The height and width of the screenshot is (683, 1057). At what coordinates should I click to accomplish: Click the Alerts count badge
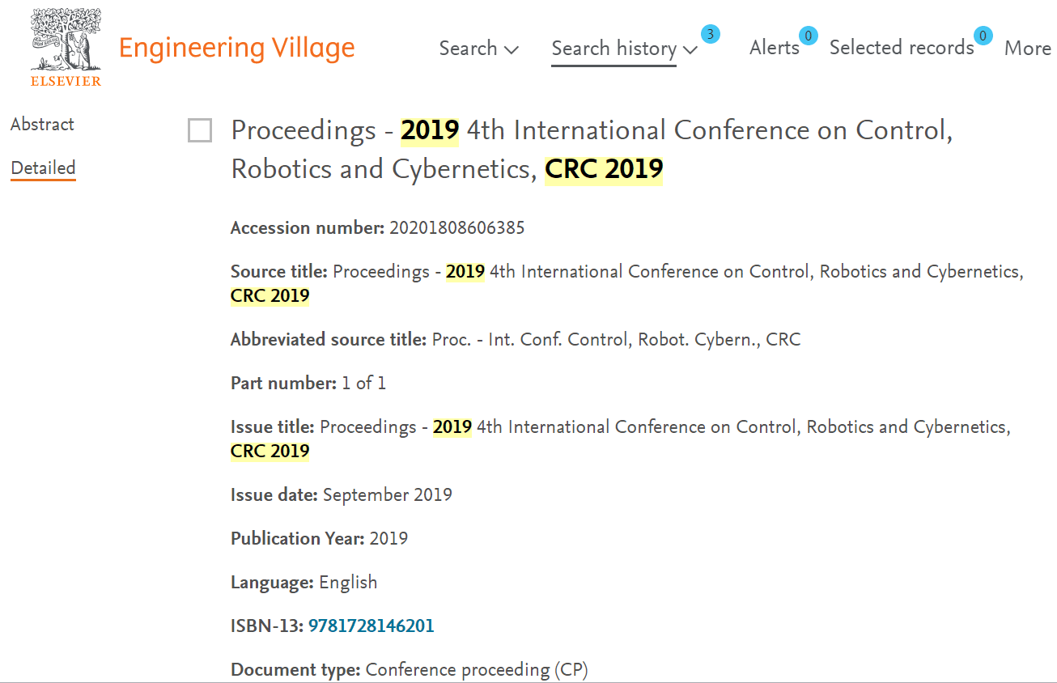808,36
